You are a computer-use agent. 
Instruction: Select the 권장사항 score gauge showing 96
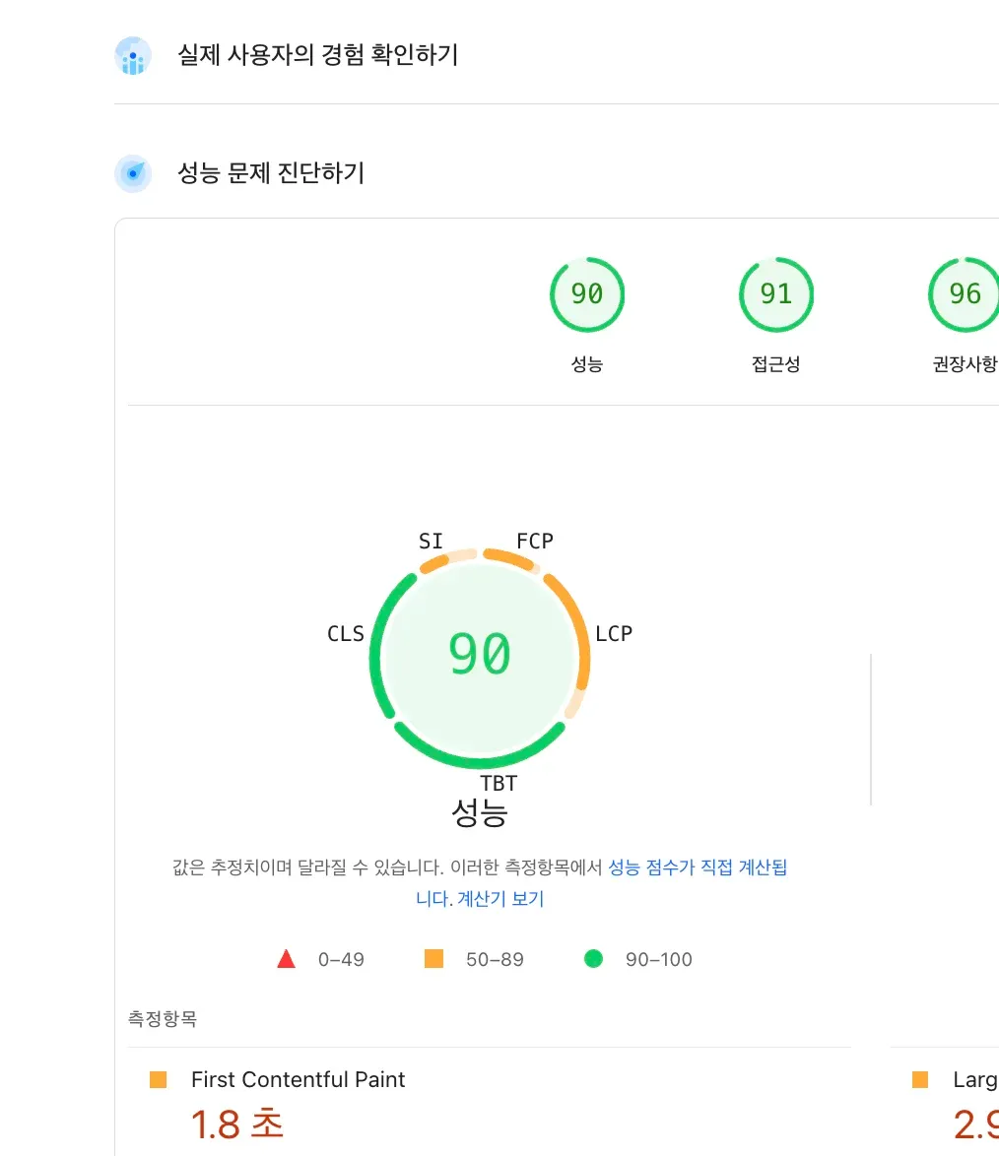963,293
